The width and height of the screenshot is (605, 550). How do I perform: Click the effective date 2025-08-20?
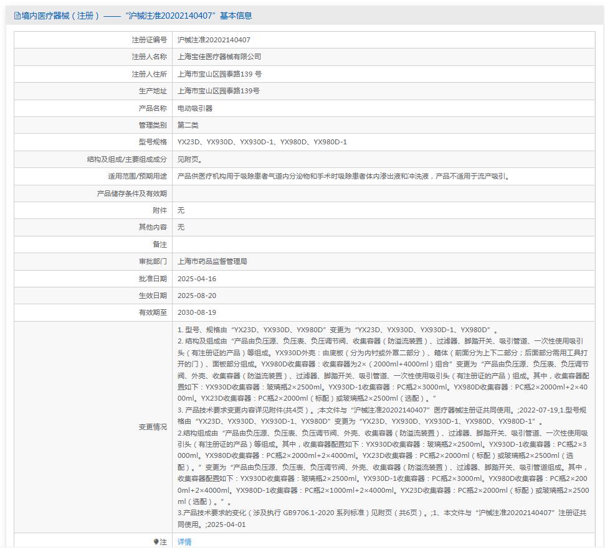pyautogui.click(x=197, y=296)
